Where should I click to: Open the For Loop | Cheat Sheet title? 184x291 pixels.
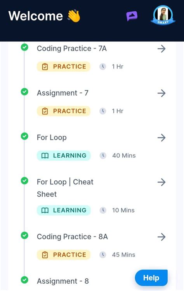pyautogui.click(x=65, y=188)
